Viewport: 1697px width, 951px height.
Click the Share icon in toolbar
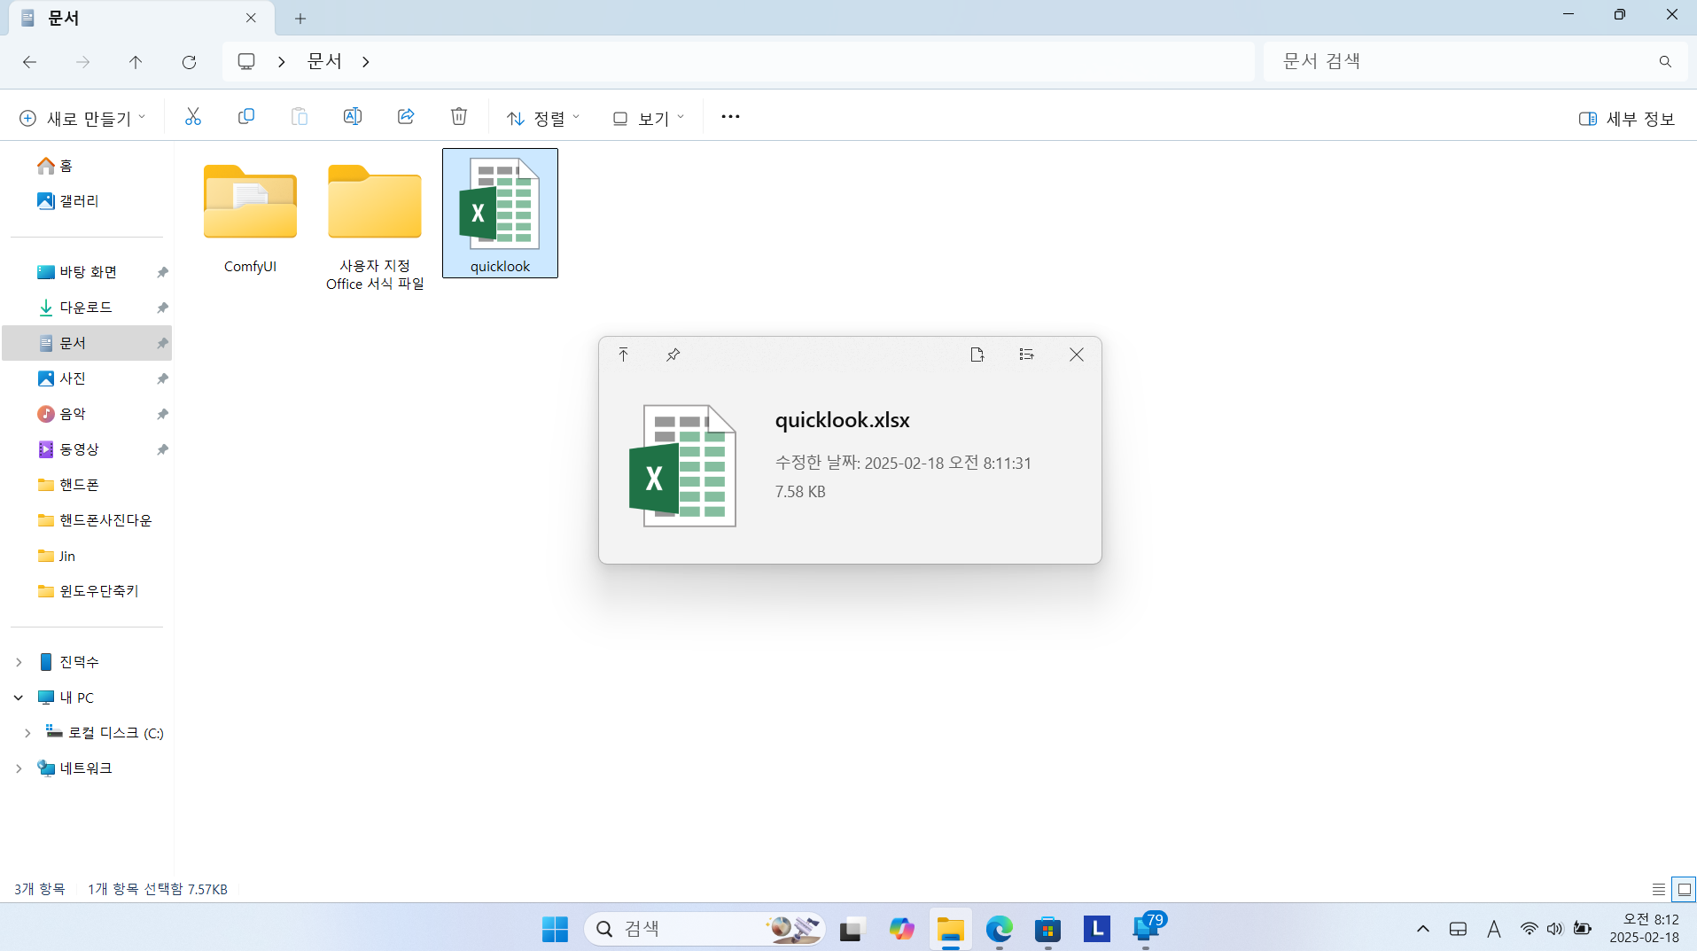406,117
